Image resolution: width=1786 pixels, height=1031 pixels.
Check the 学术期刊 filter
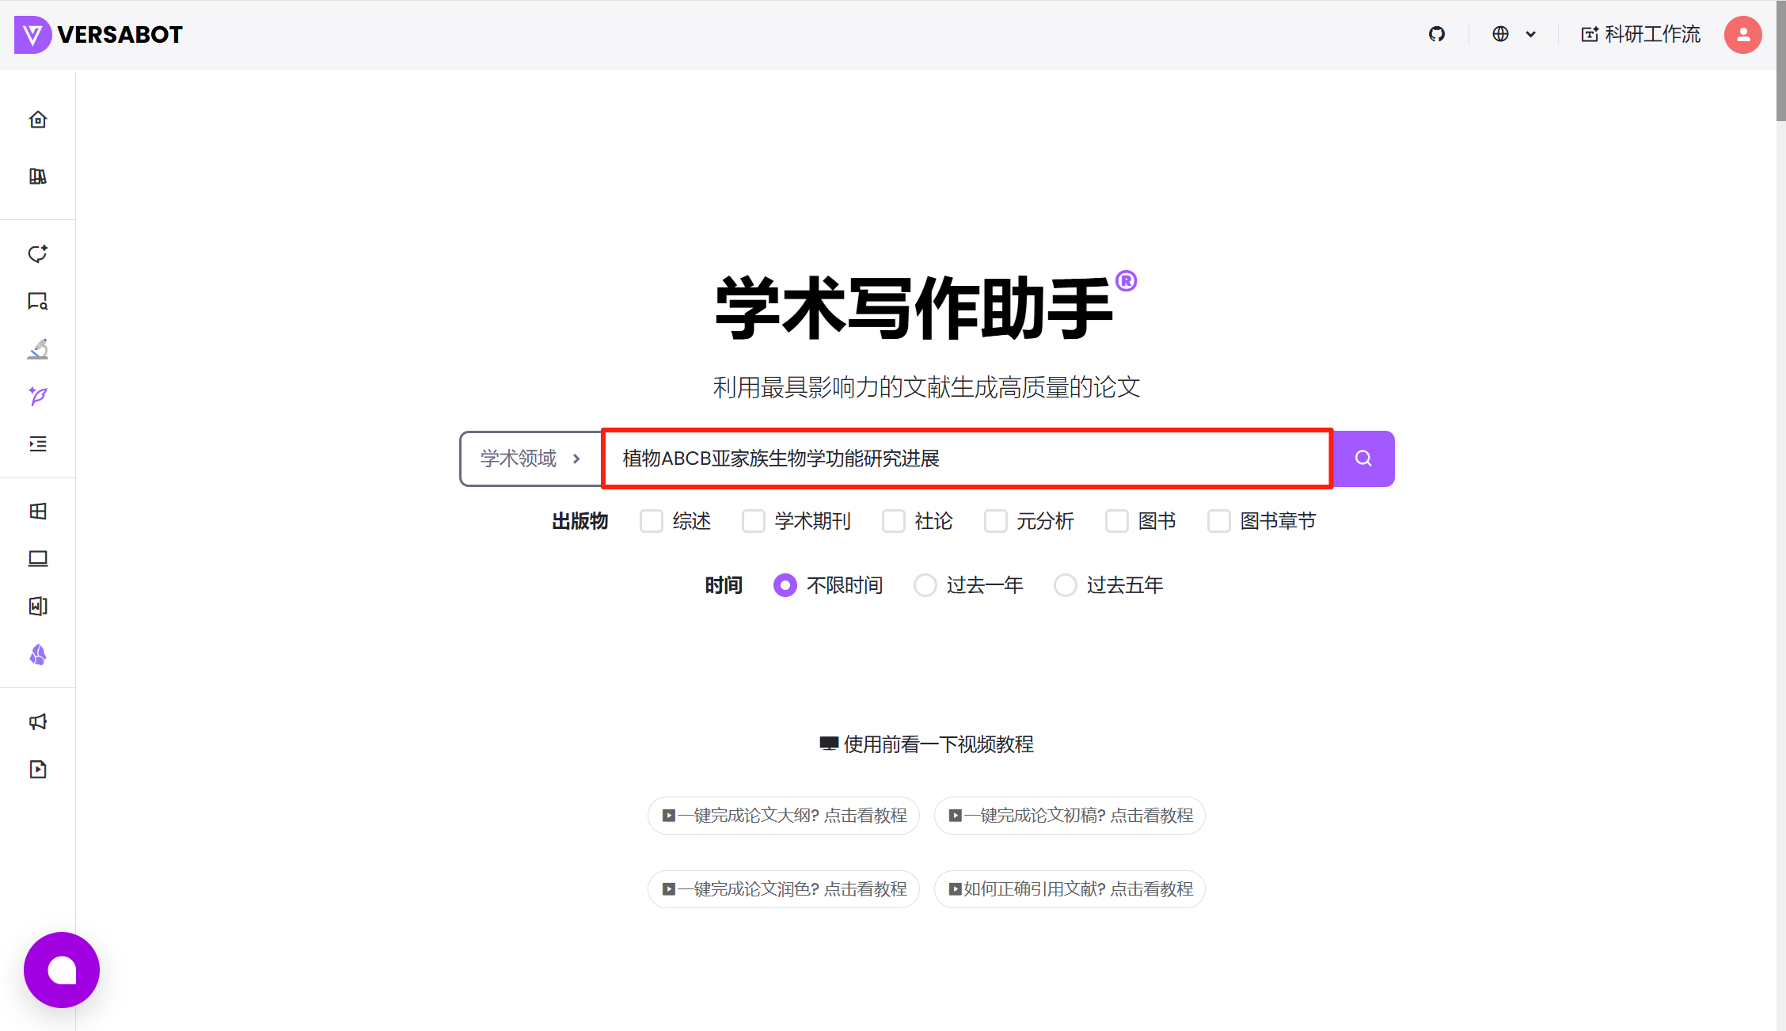coord(753,520)
